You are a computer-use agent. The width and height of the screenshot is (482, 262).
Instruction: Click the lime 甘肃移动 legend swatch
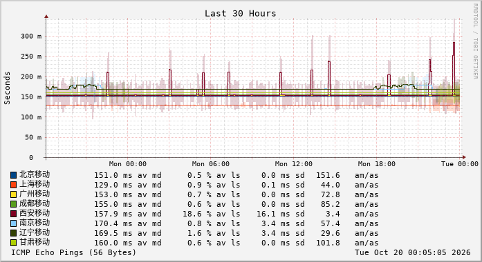(14, 243)
